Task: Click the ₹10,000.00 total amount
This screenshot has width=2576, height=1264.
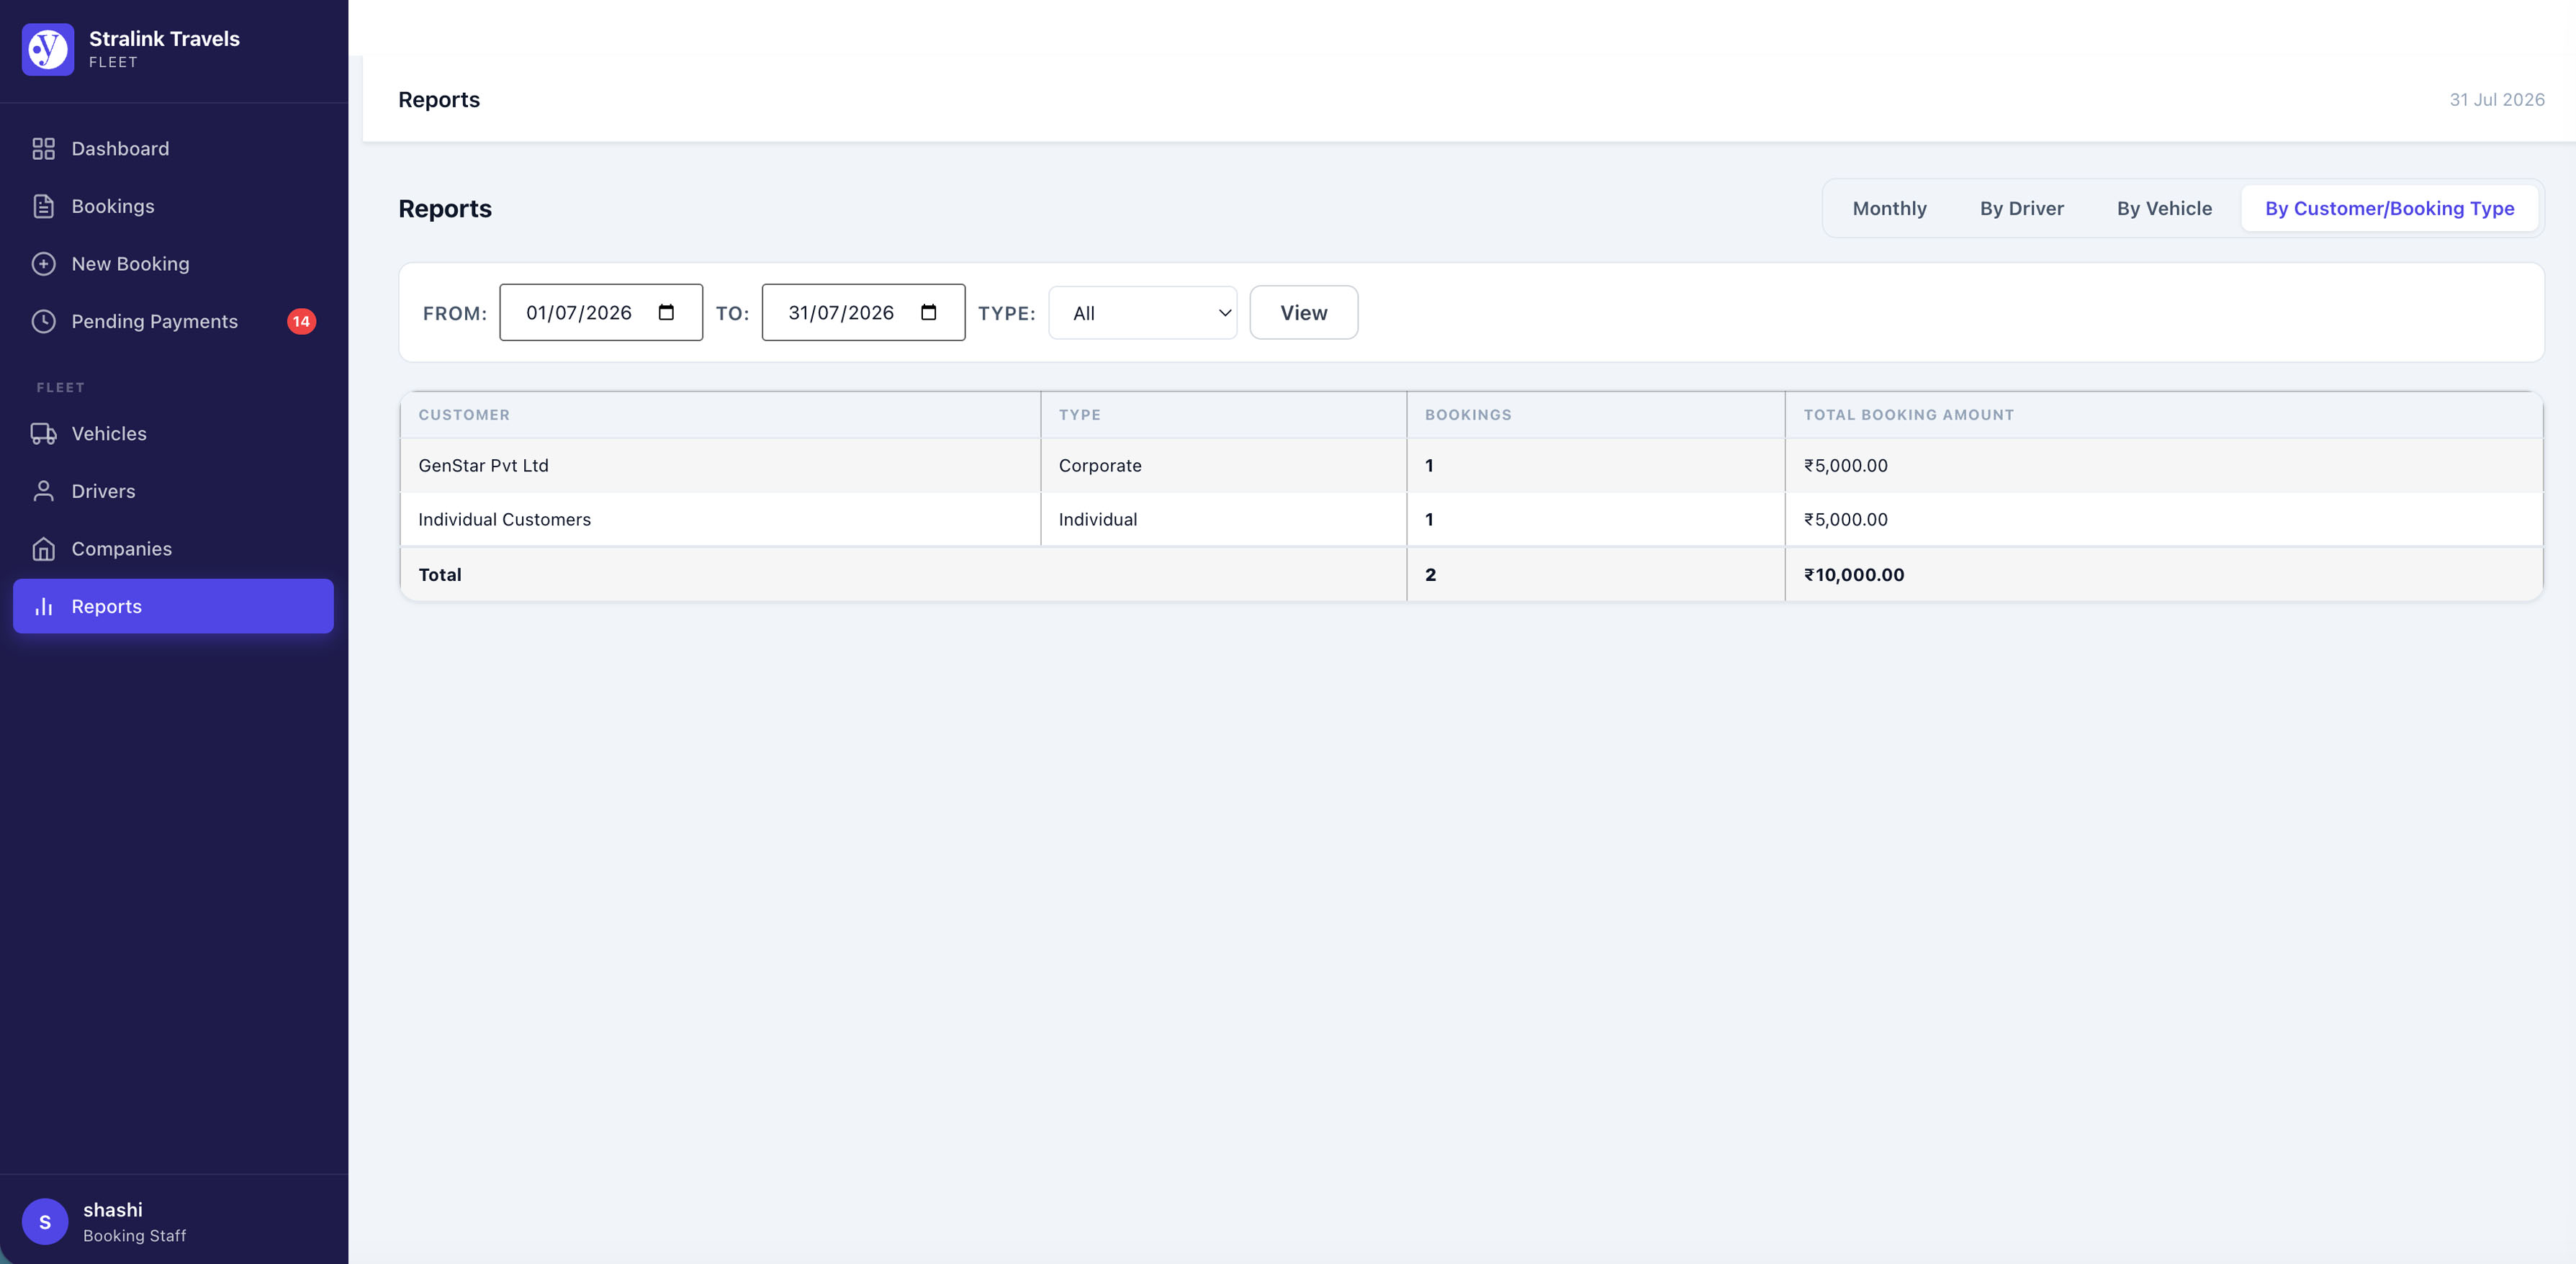Action: tap(1854, 575)
